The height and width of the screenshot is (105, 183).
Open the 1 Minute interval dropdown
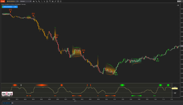pyautogui.click(x=25, y=1)
